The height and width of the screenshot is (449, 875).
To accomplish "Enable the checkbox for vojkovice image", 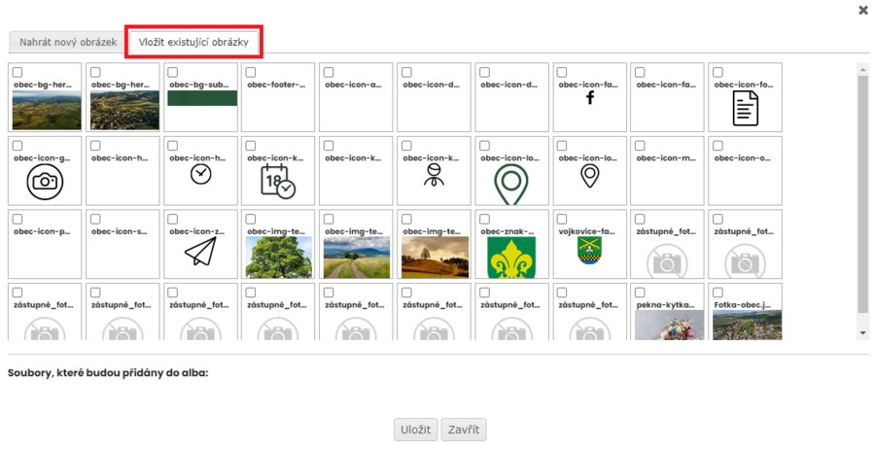I will (x=563, y=220).
